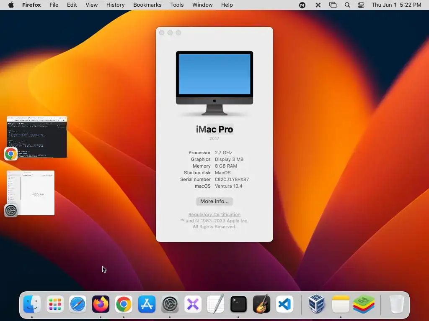Click the 'MacOS' startup disk value

(x=223, y=173)
